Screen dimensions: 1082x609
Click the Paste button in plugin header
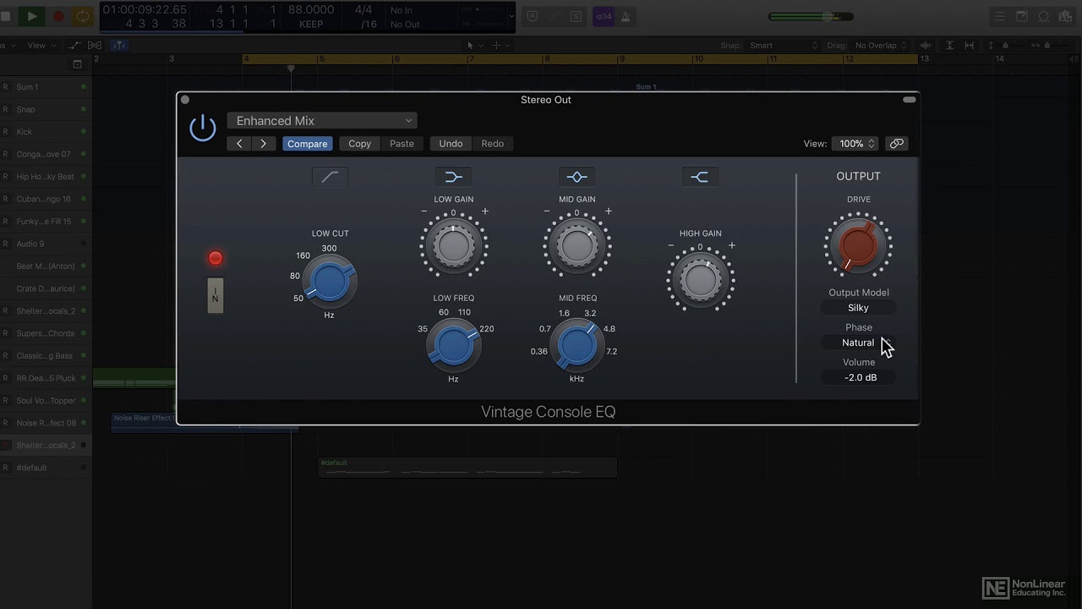(x=402, y=144)
